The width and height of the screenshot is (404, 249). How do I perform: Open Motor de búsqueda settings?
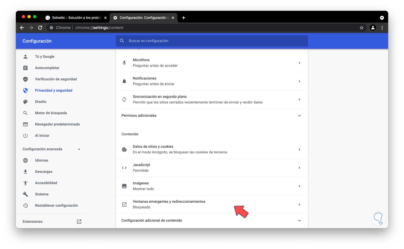pyautogui.click(x=51, y=113)
